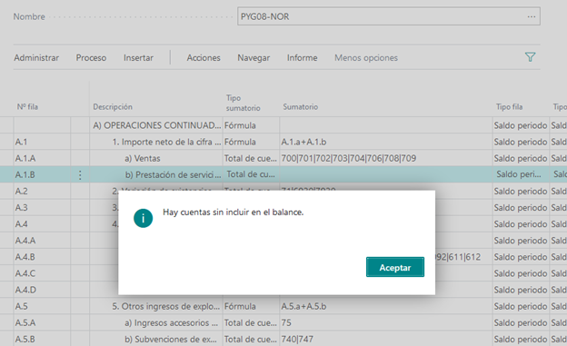Viewport: 567px width, 346px height.
Task: Click description 'b) Prestación de servici...'
Action: tap(173, 175)
